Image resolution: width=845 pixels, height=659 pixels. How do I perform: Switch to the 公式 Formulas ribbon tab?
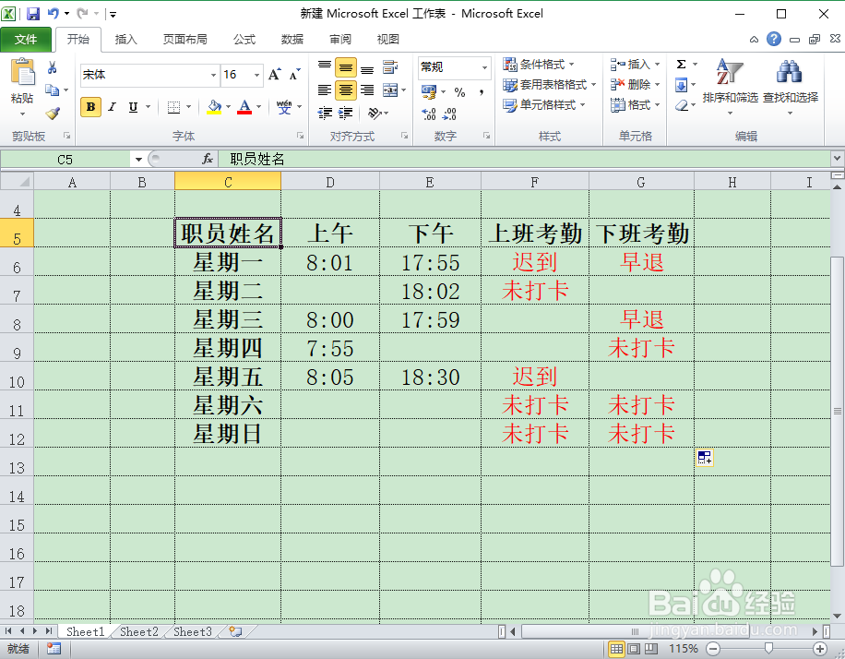[x=244, y=39]
